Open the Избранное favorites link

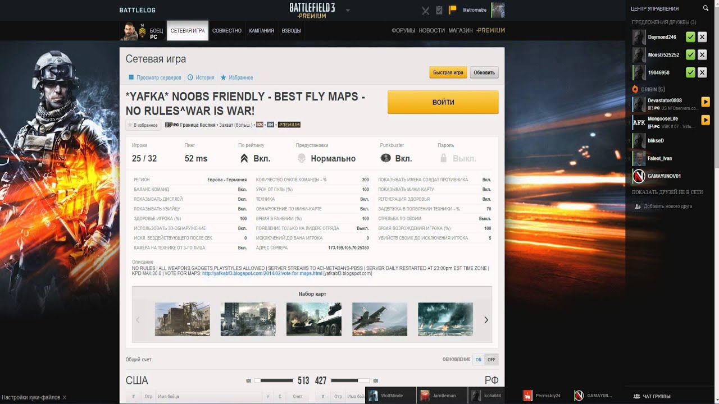(237, 77)
